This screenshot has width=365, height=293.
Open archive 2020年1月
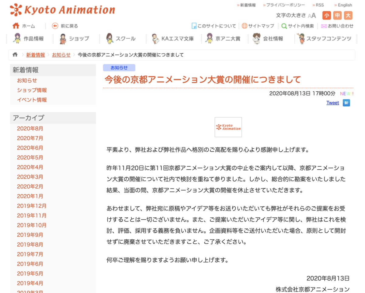tap(30, 196)
